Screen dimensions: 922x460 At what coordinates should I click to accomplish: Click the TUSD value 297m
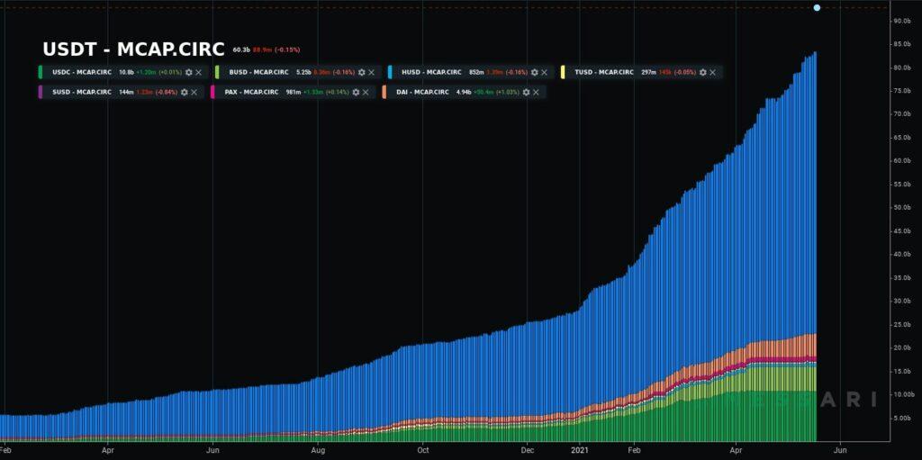tap(648, 72)
